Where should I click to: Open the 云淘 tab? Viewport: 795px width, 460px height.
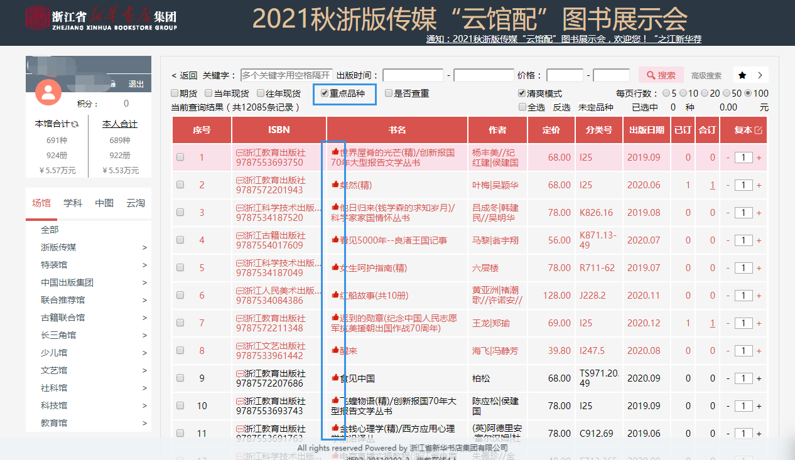point(135,203)
